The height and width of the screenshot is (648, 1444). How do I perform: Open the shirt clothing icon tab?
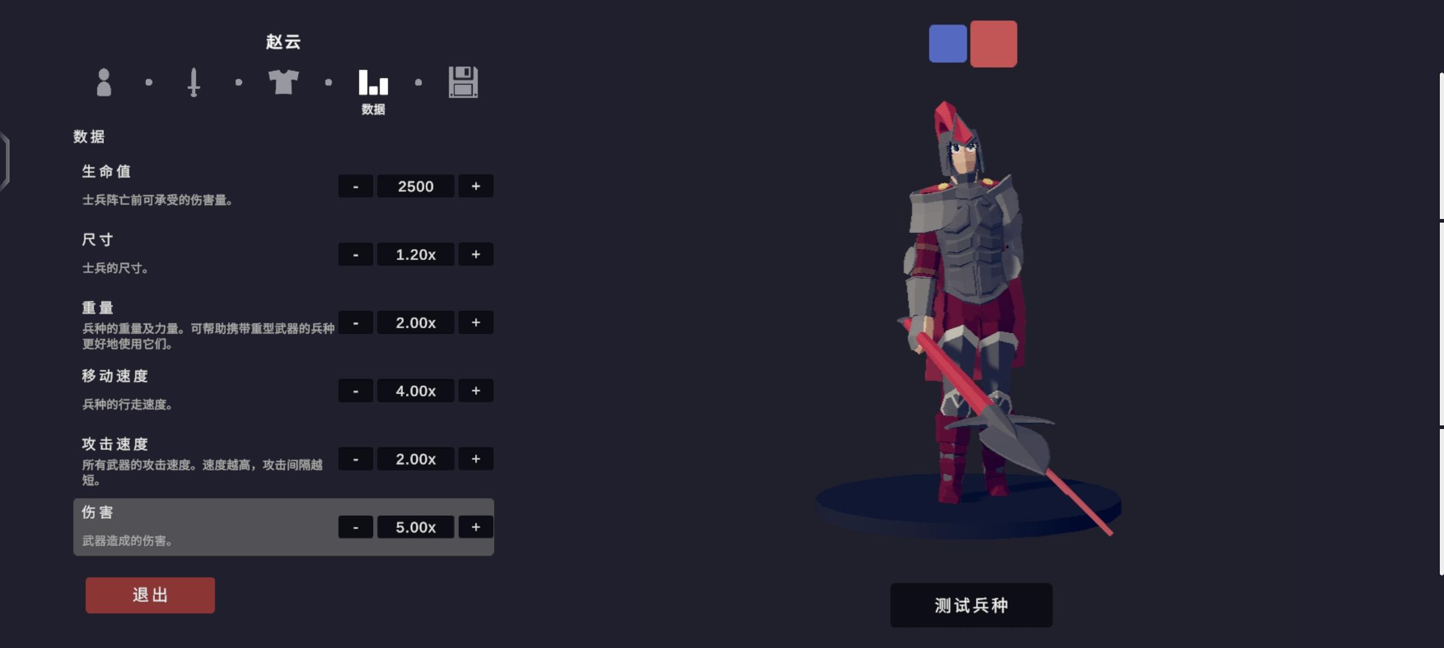coord(284,82)
